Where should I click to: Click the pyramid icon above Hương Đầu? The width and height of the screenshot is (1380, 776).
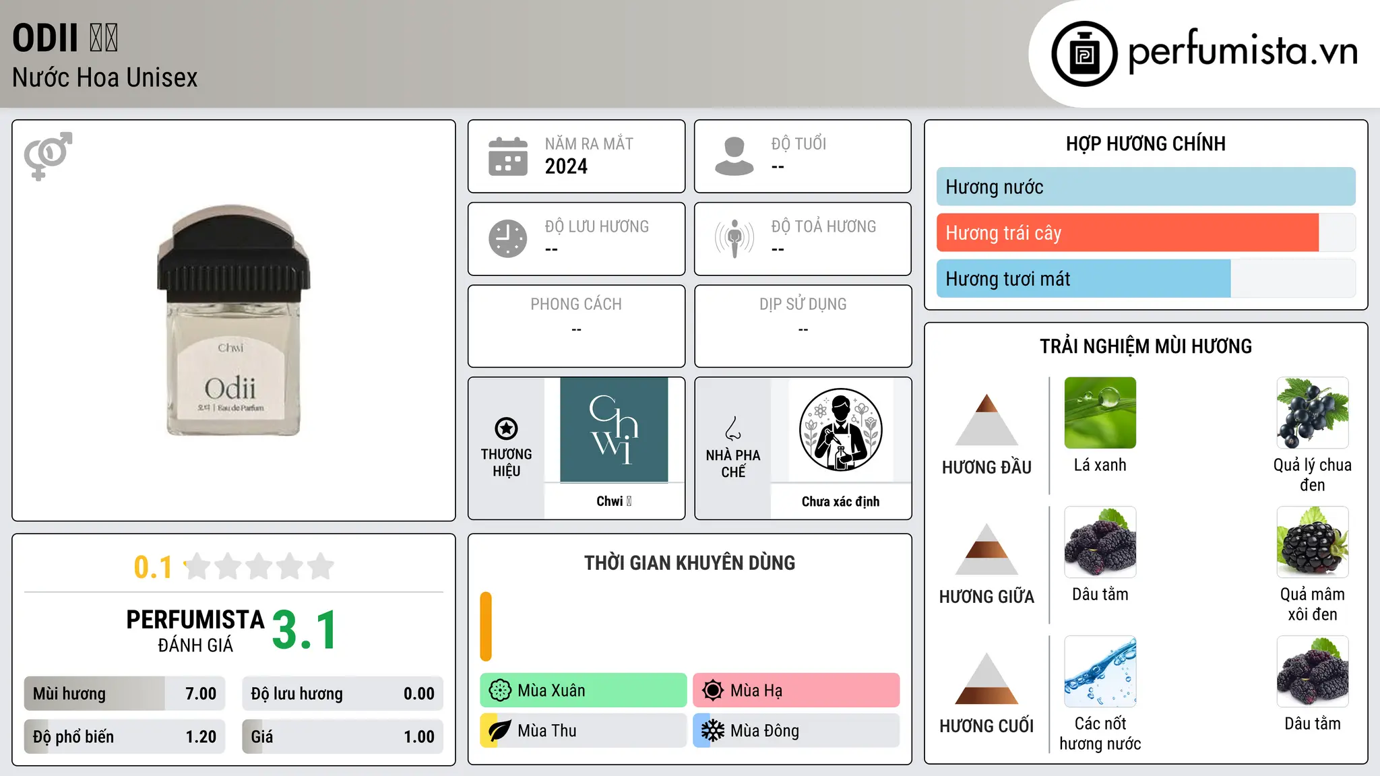[986, 420]
